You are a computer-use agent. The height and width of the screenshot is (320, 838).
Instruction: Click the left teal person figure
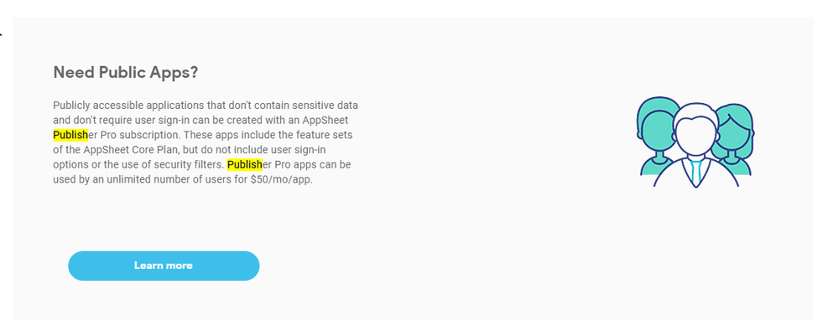pos(657,136)
